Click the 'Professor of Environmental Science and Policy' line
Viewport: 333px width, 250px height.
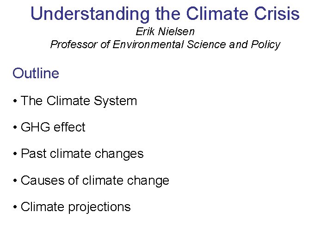pyautogui.click(x=165, y=45)
